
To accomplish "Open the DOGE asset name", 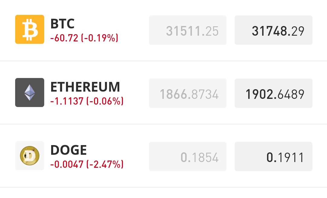I will 68,150.
